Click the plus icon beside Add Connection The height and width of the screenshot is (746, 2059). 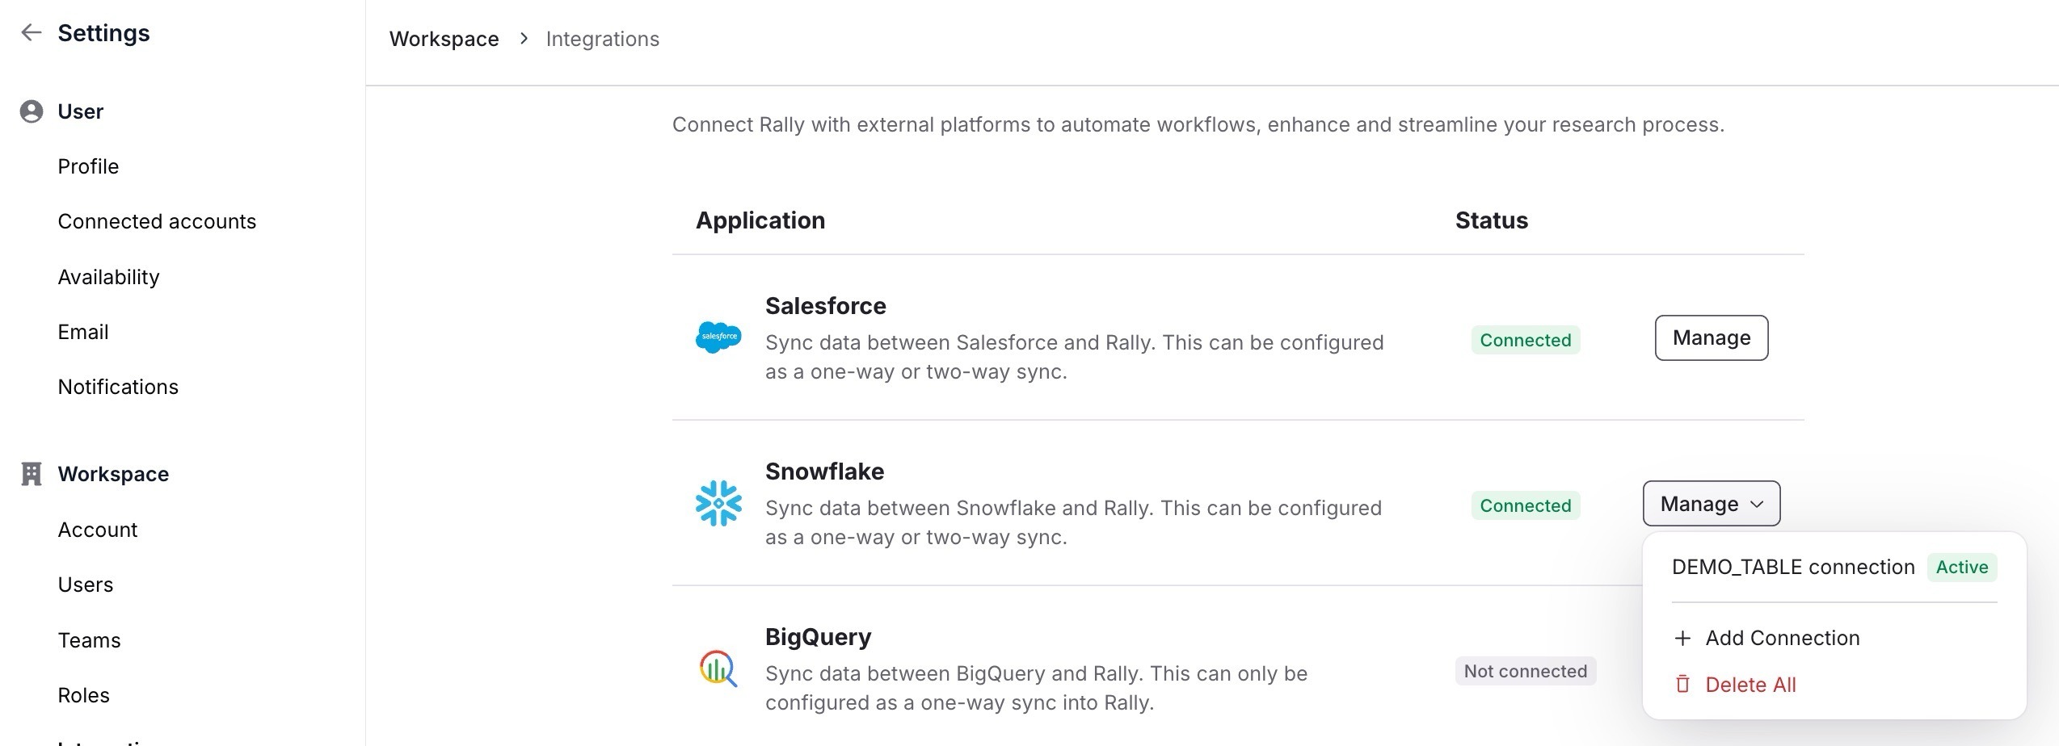pyautogui.click(x=1682, y=639)
